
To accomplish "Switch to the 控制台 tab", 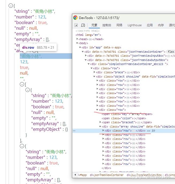I will pyautogui.click(x=107, y=25).
